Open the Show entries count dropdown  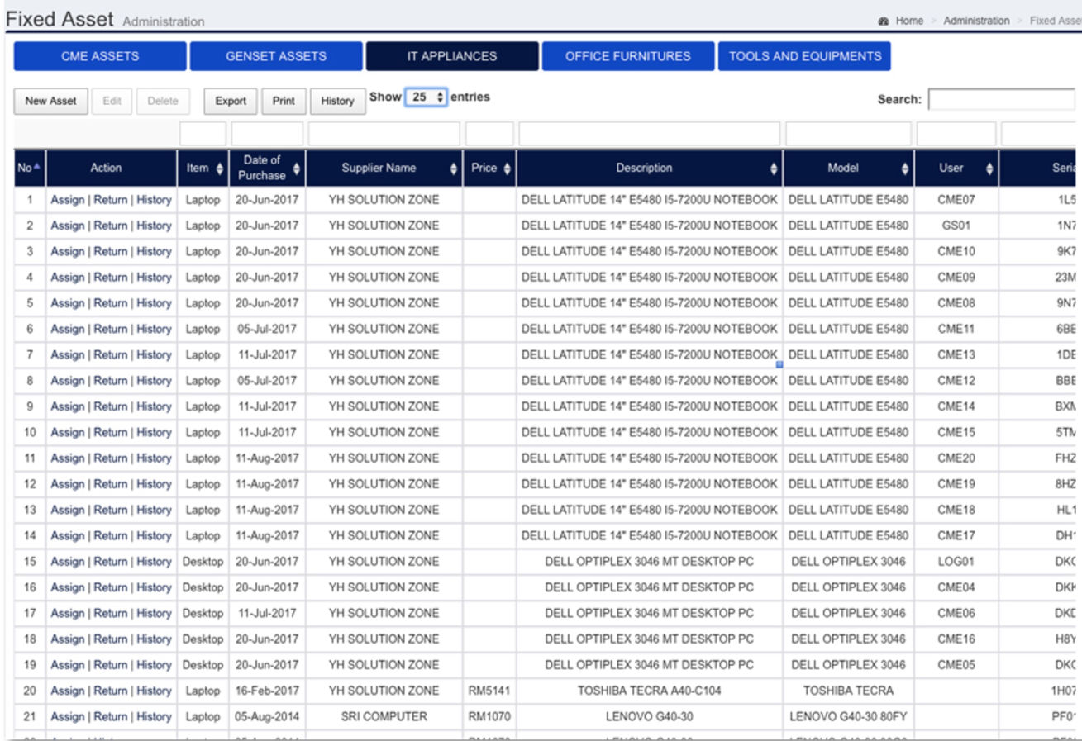click(x=426, y=97)
